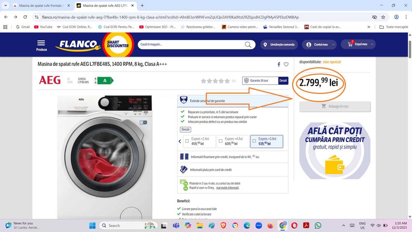Bookmark this page with star icon
Image resolution: width=412 pixels, height=232 pixels.
click(x=383, y=17)
